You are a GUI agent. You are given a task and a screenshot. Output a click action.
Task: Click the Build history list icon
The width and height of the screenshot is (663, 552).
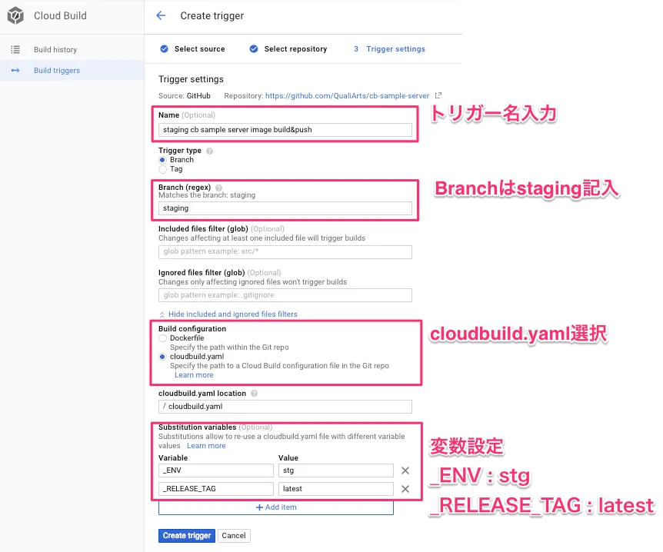(x=15, y=50)
